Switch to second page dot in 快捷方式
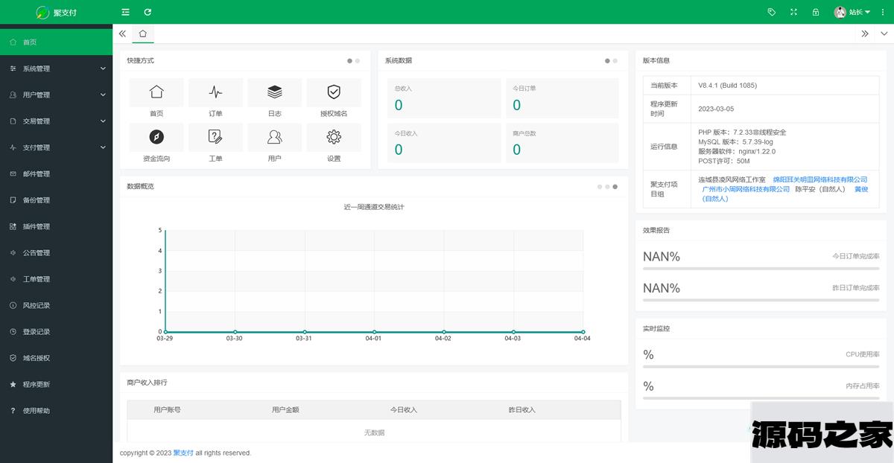Viewport: 894px width, 463px height. click(358, 61)
